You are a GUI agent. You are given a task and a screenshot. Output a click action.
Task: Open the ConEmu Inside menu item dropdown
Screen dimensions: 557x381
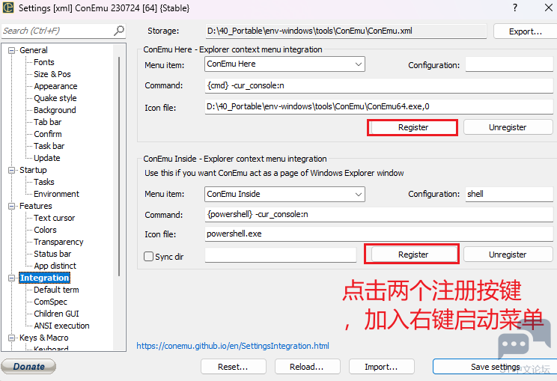[359, 194]
